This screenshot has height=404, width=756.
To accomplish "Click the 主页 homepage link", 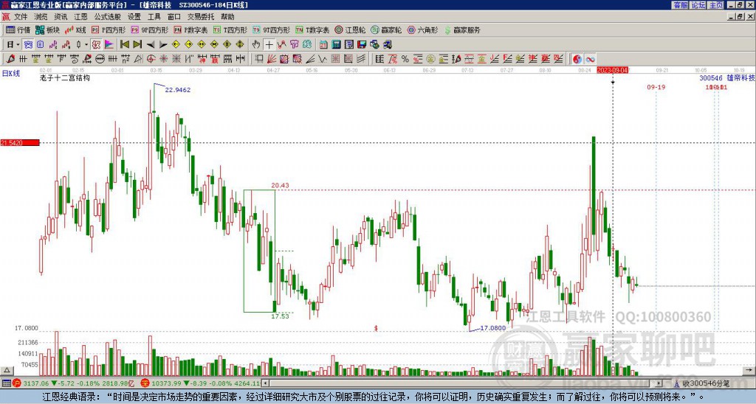I will [x=716, y=5].
